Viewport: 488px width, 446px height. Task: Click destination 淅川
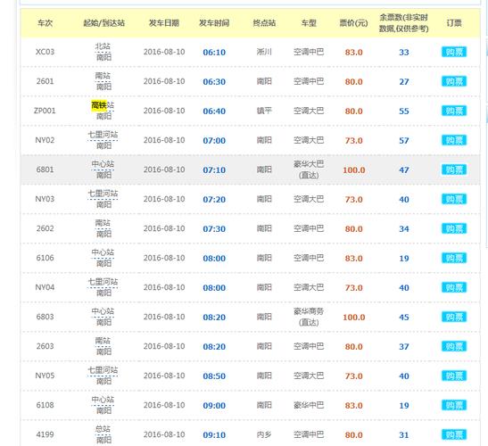tap(264, 52)
